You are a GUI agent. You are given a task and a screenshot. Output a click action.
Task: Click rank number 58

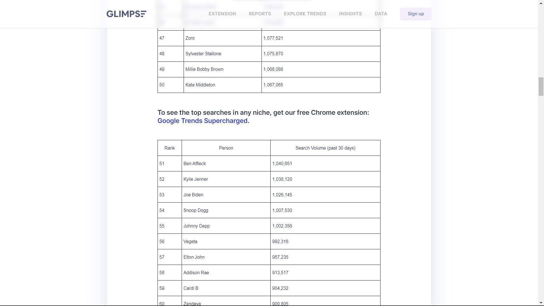click(x=162, y=273)
